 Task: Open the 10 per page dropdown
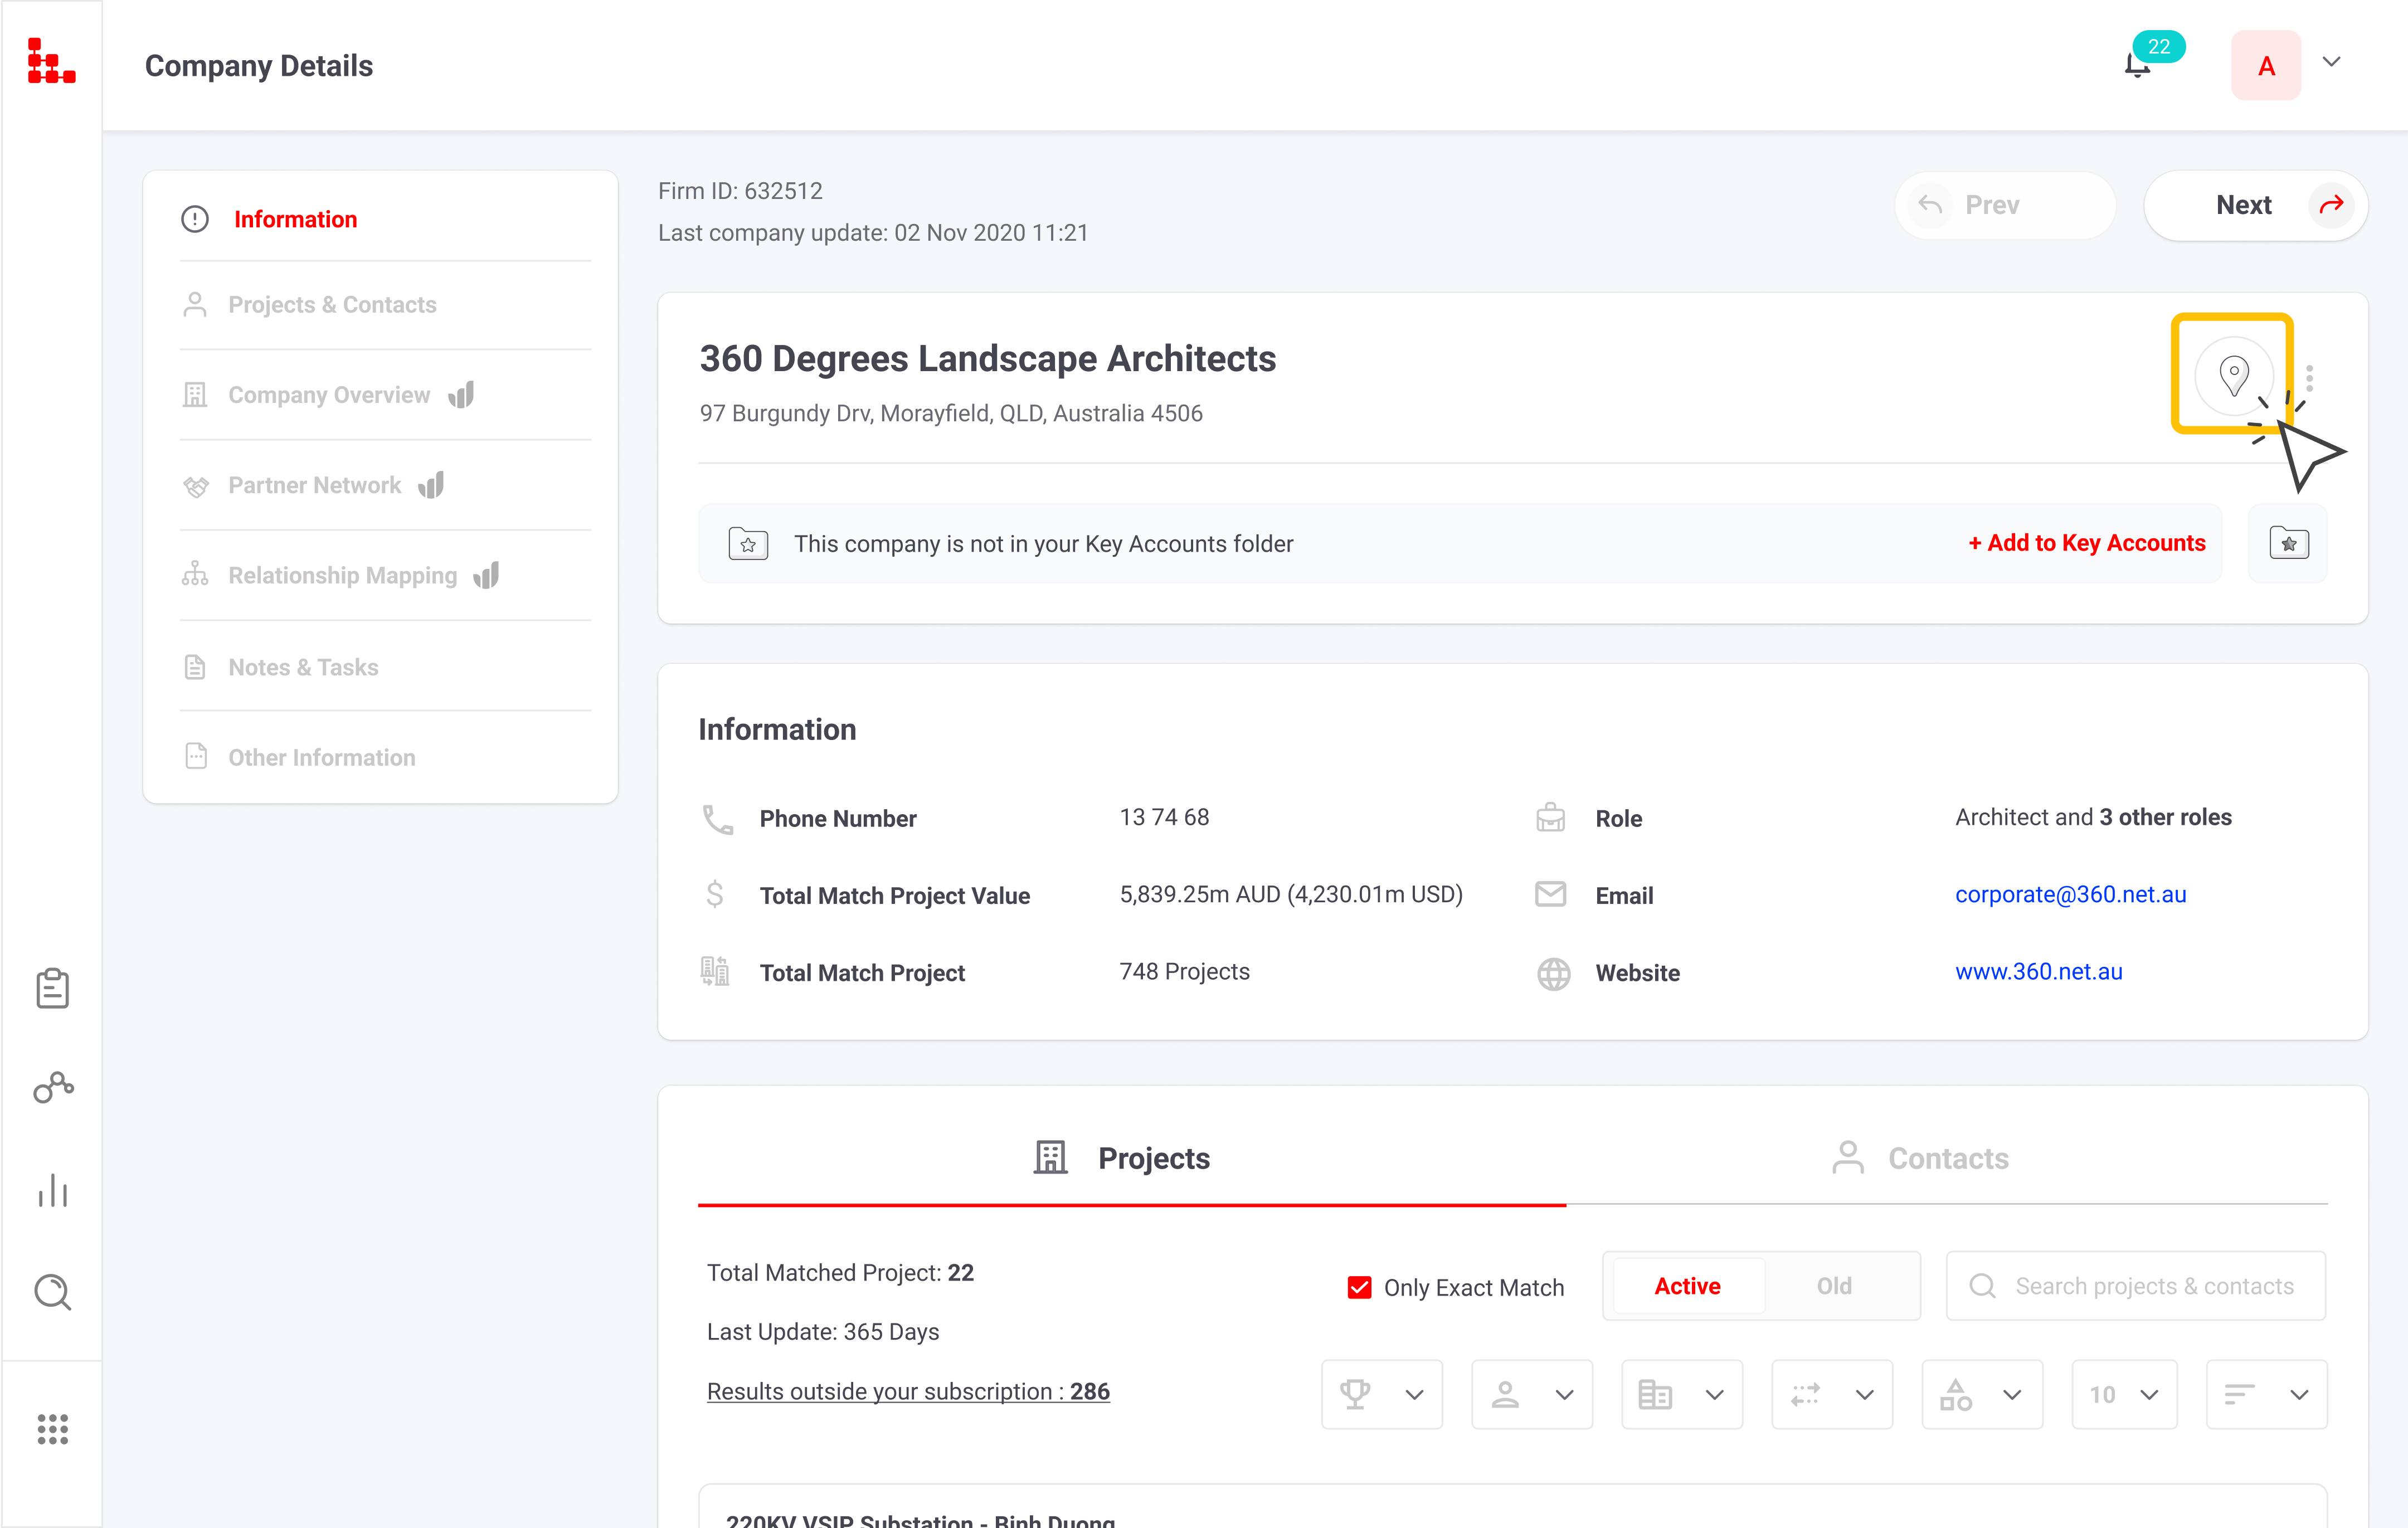[x=2123, y=1394]
